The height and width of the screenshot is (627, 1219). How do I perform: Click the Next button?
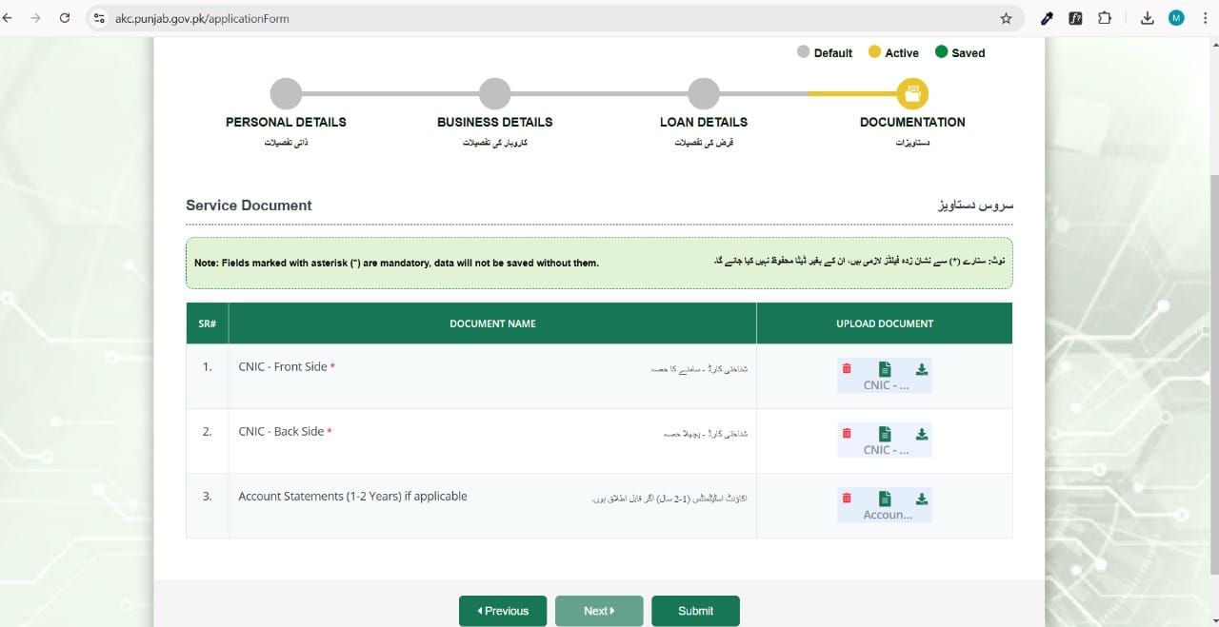pos(598,610)
